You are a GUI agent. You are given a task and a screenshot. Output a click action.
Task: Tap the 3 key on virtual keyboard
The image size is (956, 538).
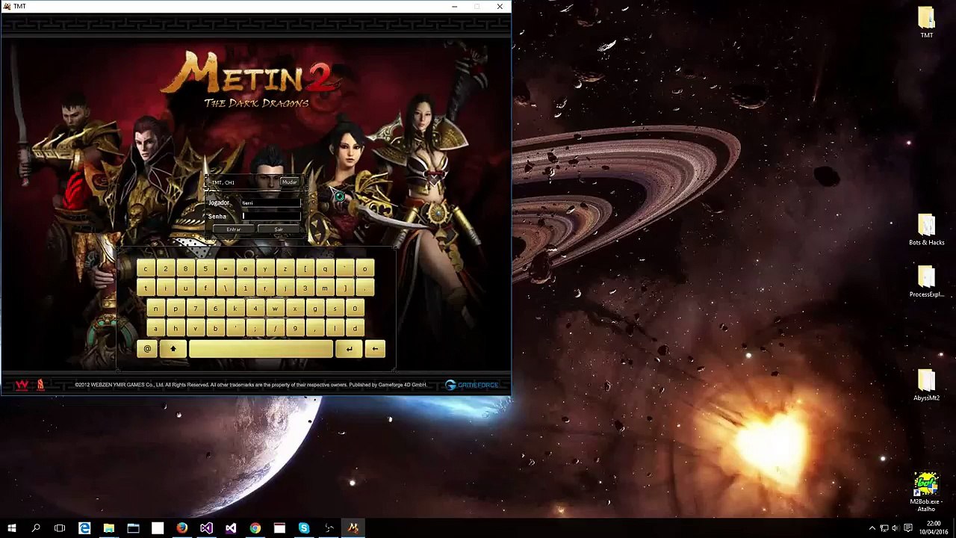click(305, 288)
